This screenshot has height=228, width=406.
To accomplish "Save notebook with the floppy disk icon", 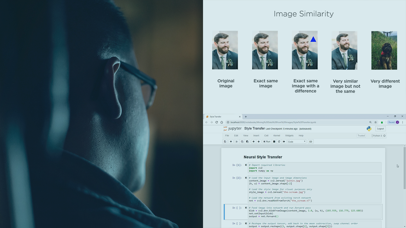I will click(x=225, y=142).
